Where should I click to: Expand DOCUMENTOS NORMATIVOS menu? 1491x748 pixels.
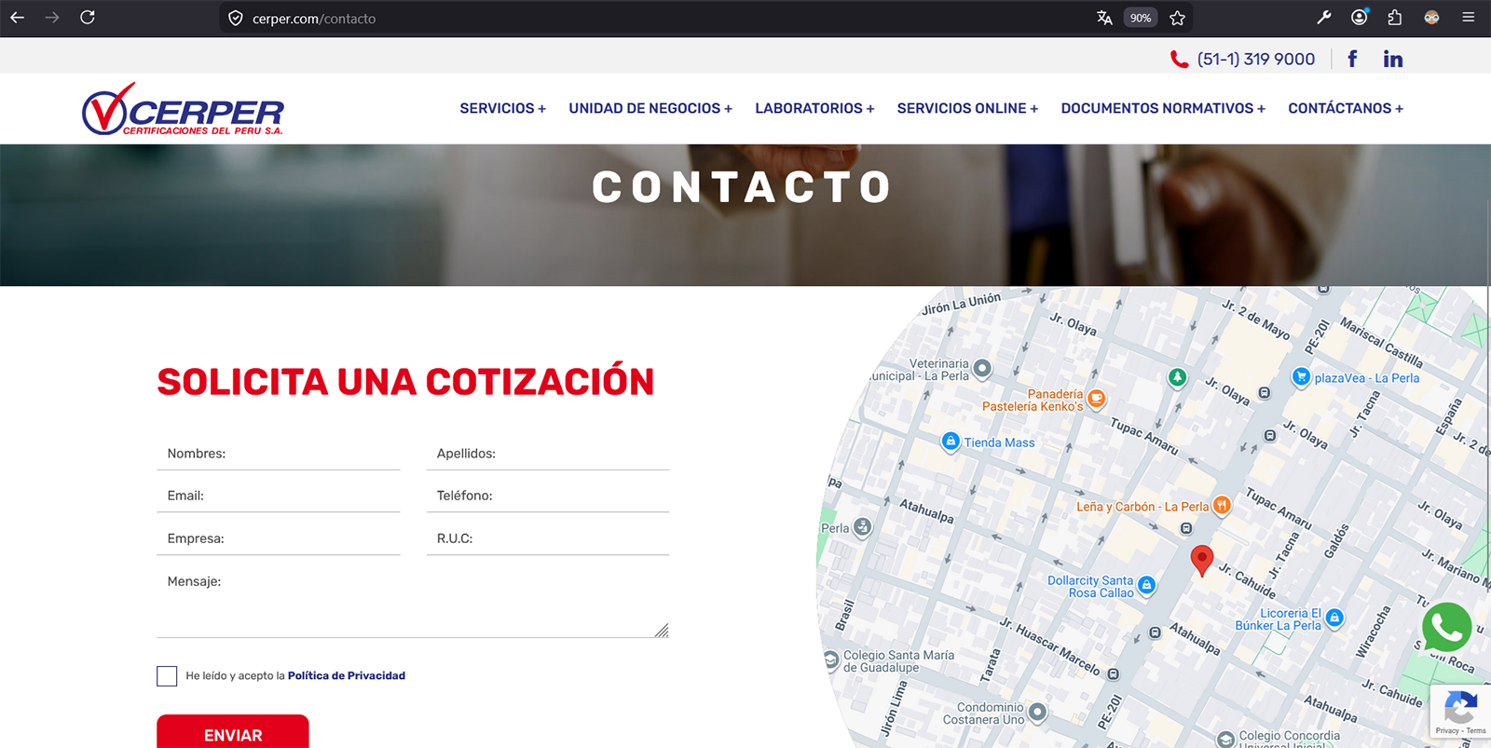(1163, 108)
